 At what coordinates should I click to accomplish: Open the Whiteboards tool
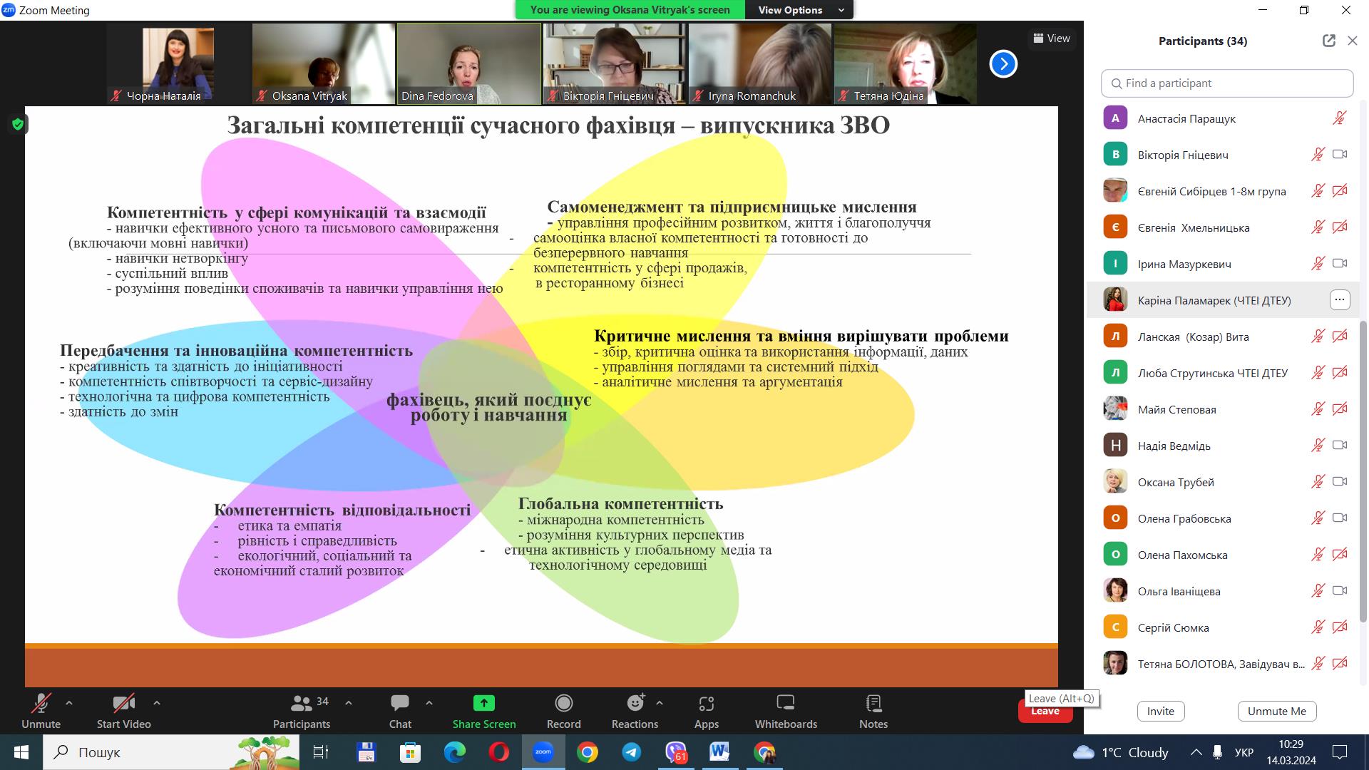coord(785,712)
